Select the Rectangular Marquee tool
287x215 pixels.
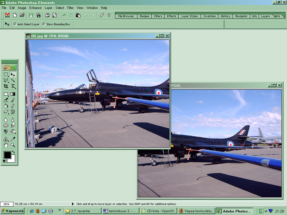[6, 75]
